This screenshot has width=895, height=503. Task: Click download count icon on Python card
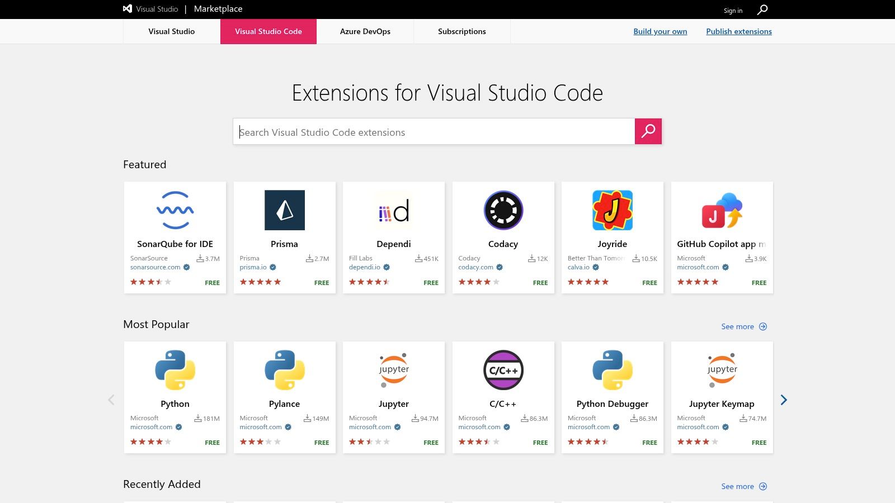(x=198, y=418)
